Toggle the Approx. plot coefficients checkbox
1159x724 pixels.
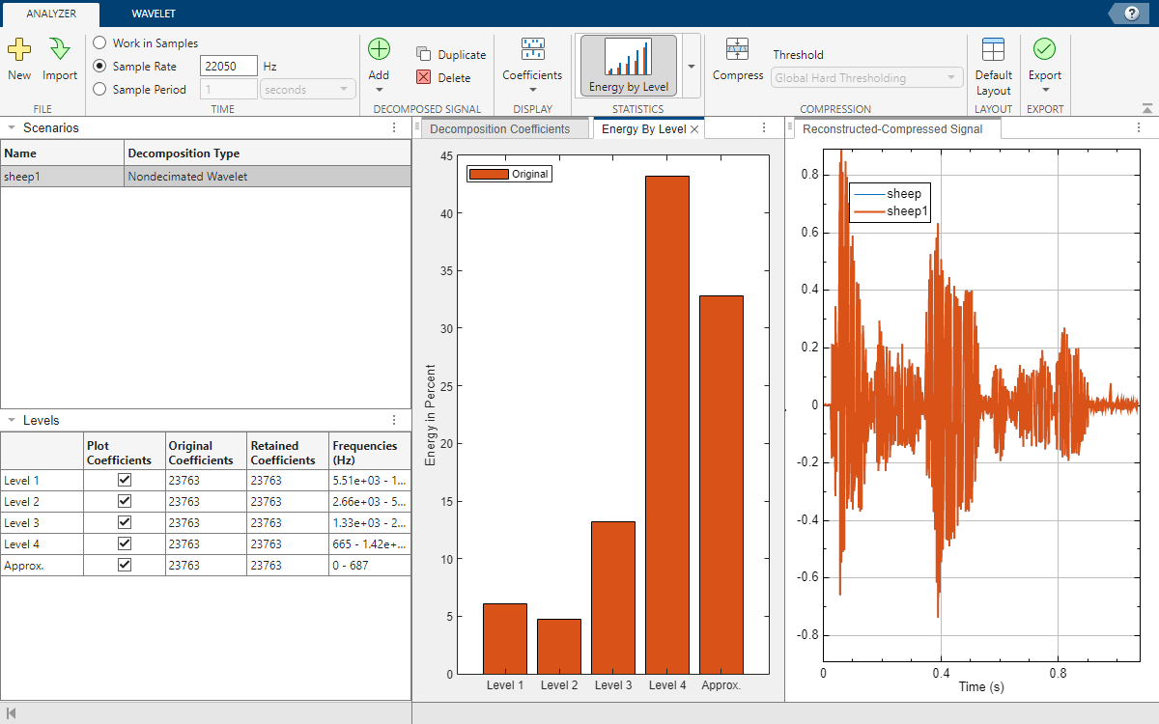coord(124,565)
